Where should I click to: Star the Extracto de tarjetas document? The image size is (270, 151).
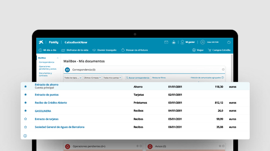click(25, 119)
